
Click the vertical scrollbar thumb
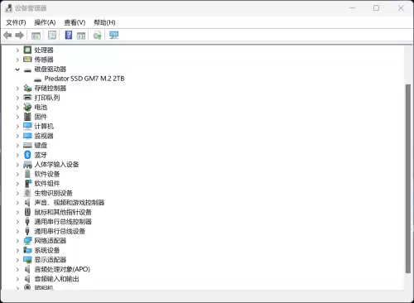408,179
